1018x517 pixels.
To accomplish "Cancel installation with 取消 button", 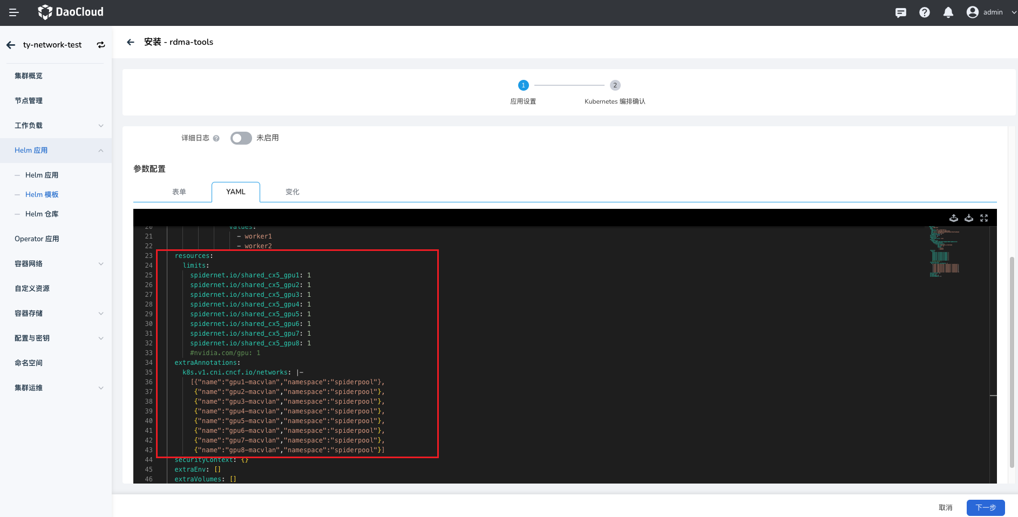I will 946,507.
